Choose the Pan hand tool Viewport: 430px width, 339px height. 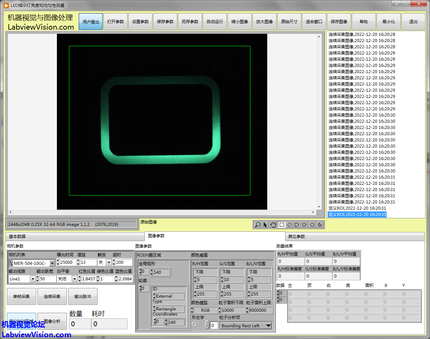point(273,225)
